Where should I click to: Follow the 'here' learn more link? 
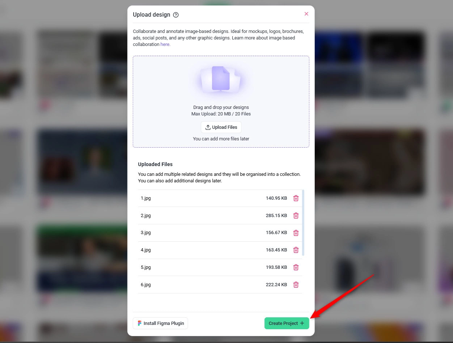tap(165, 45)
